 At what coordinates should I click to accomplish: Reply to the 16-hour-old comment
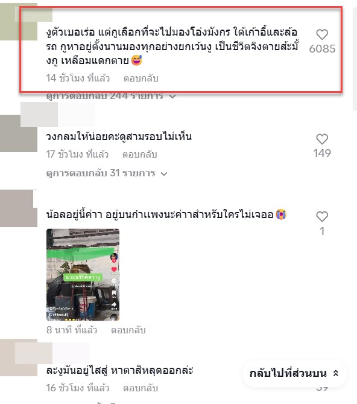point(140,388)
